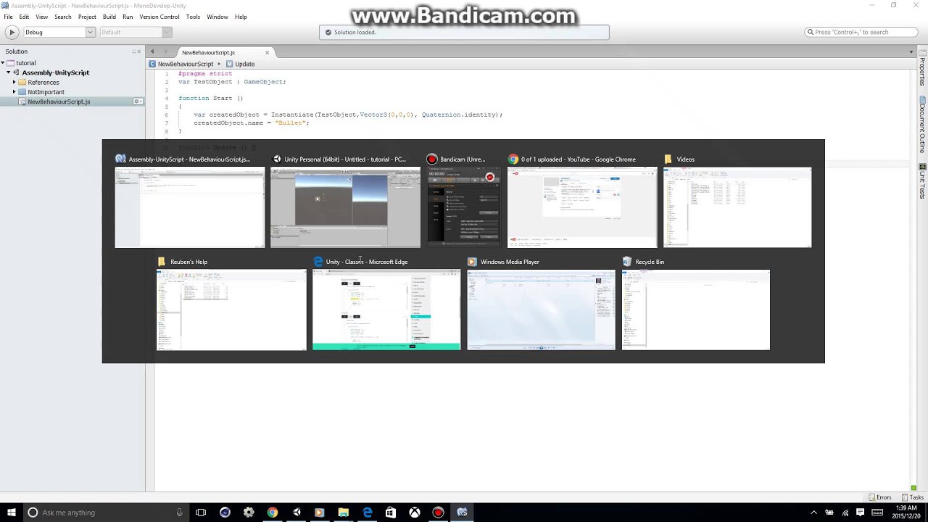
Task: Open the Update method breadcrumb
Action: click(241, 64)
